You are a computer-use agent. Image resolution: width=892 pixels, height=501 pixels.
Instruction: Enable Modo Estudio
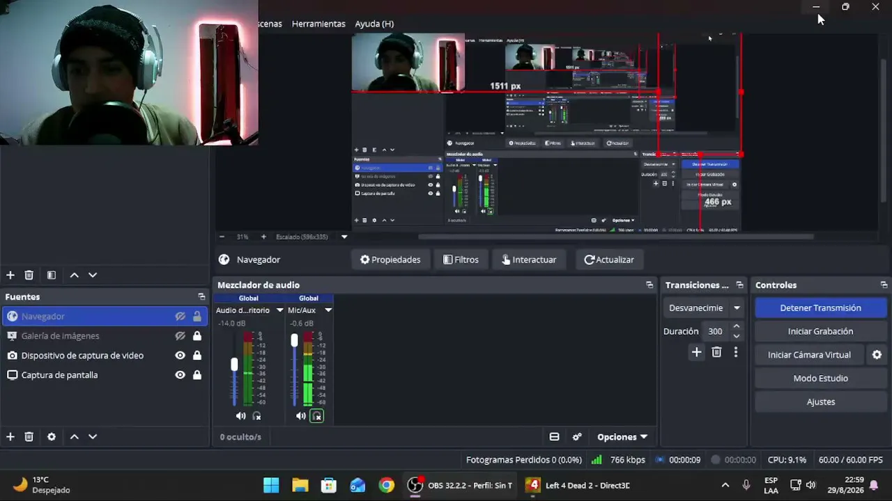(x=821, y=379)
